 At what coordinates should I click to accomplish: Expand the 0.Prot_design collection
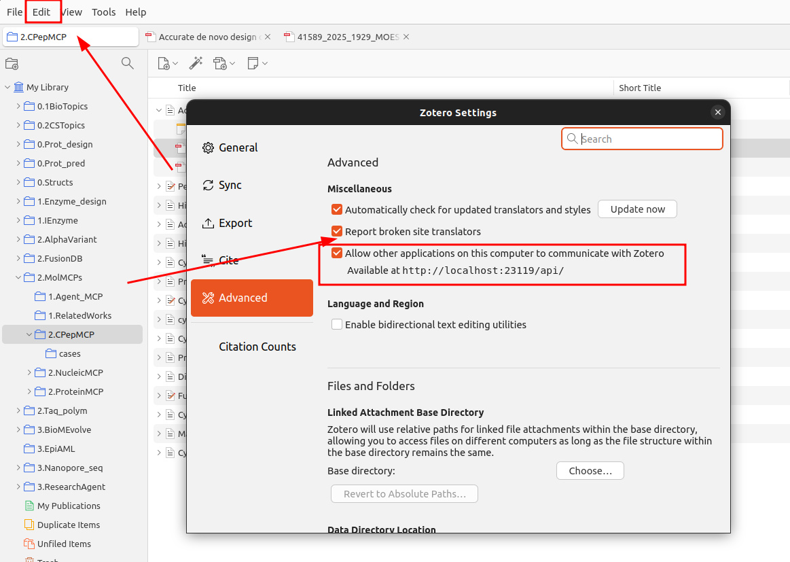(18, 144)
